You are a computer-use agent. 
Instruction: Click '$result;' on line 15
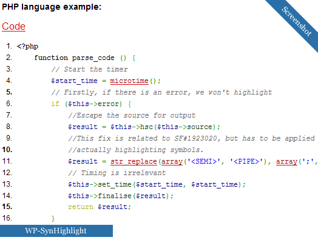coord(114,207)
